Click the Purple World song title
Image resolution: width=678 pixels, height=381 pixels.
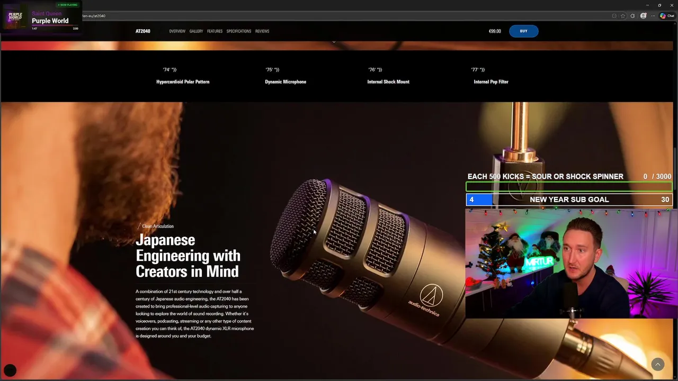[50, 21]
